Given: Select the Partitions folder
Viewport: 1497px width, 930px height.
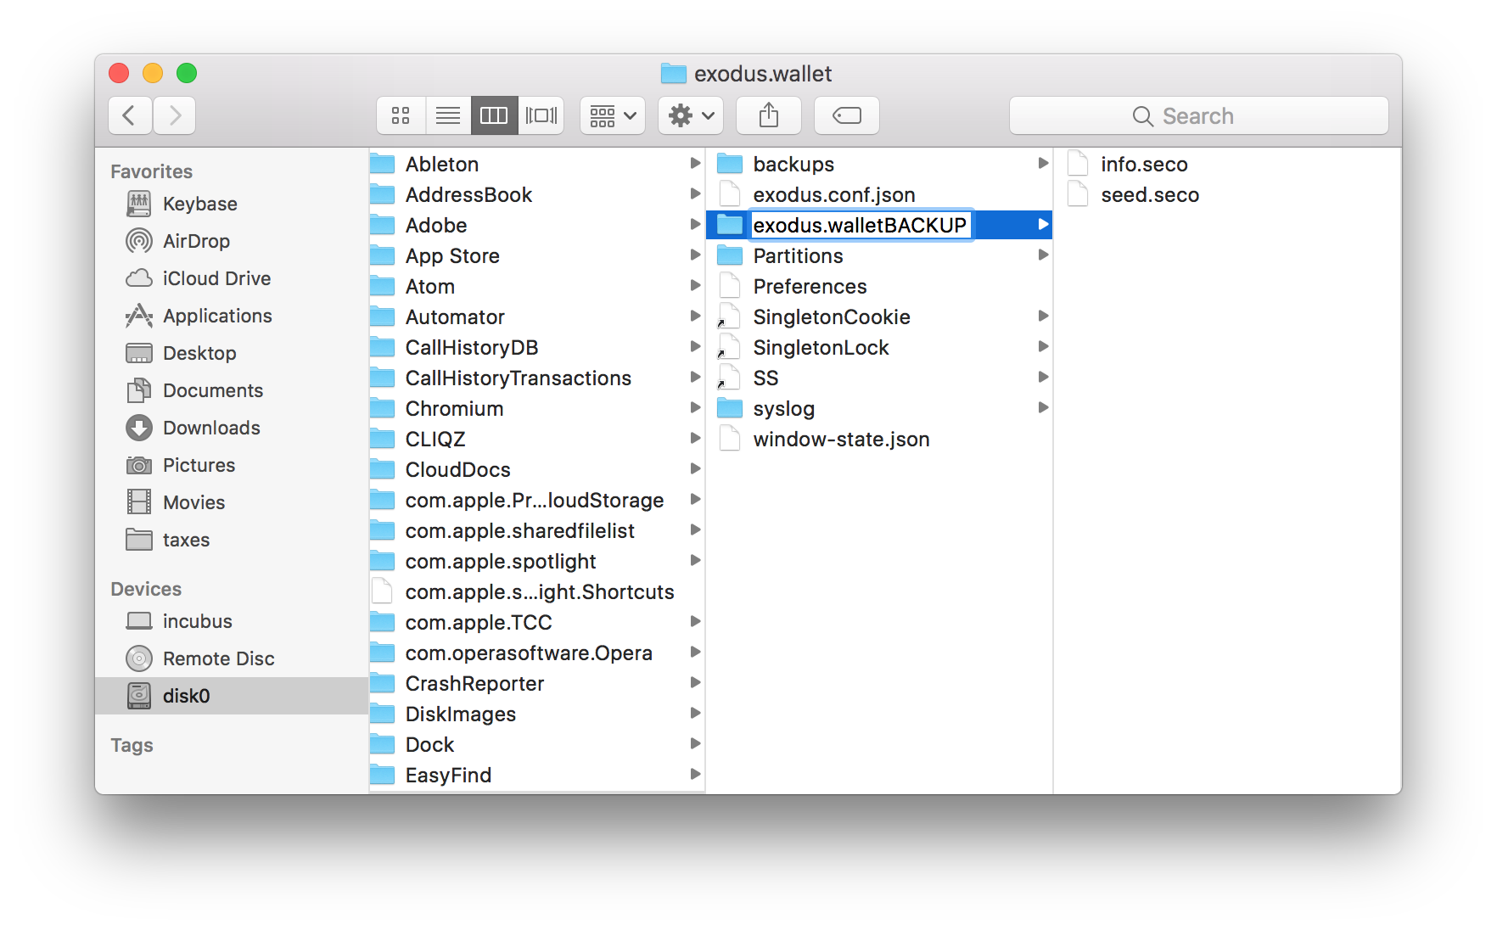Looking at the screenshot, I should (x=879, y=255).
